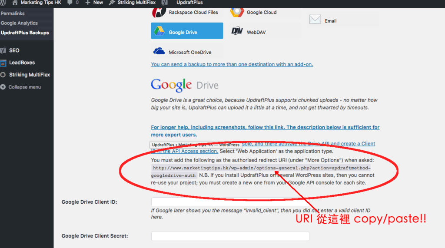Focus the Google Drive Client Secret field

230,236
